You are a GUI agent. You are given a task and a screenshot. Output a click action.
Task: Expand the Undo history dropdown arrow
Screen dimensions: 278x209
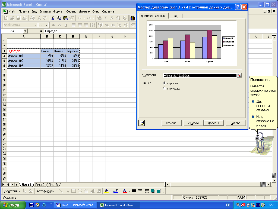(x=84, y=18)
